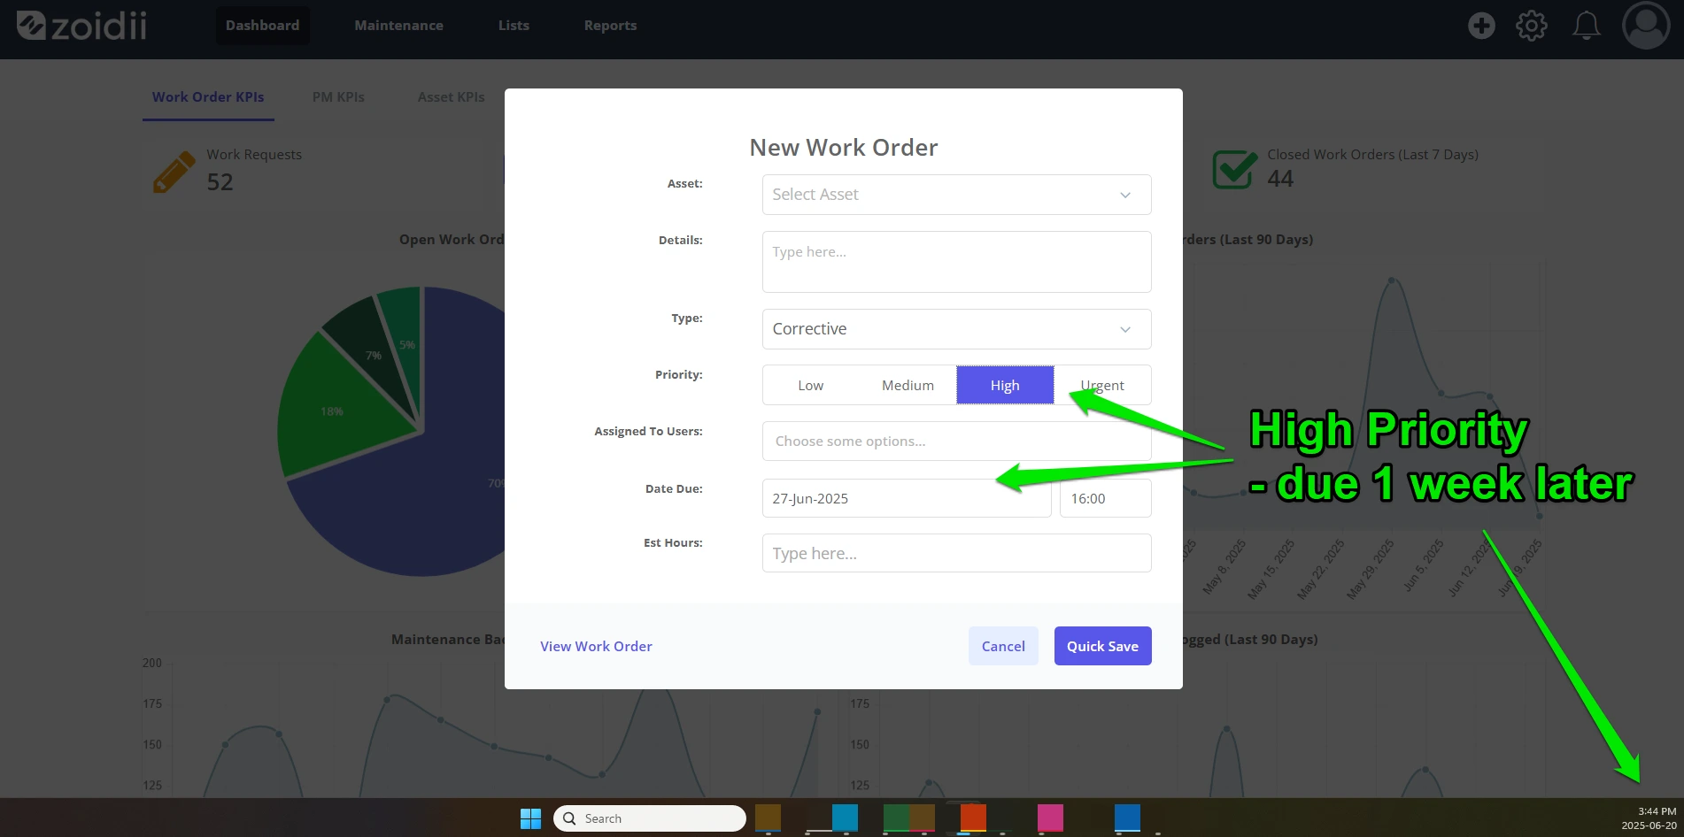This screenshot has width=1684, height=837.
Task: Open the Maintenance menu
Action: pyautogui.click(x=398, y=25)
